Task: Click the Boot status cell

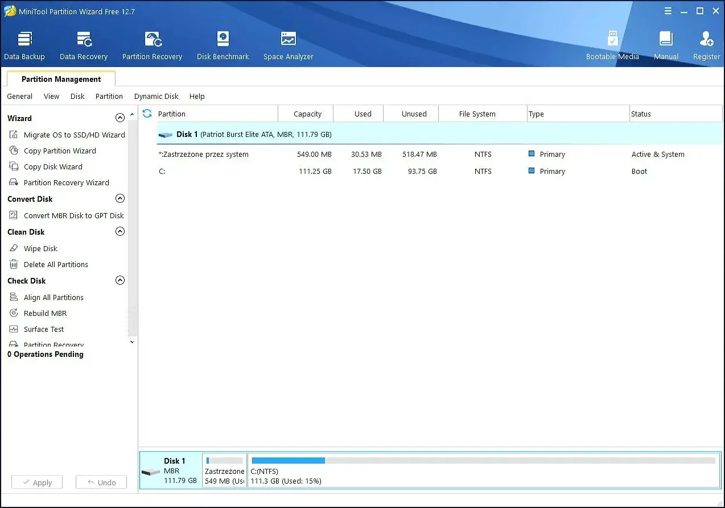Action: 639,171
